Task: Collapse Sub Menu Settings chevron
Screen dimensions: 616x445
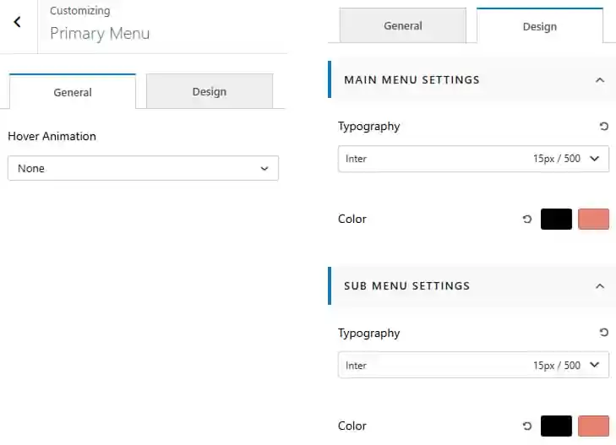Action: pos(599,286)
